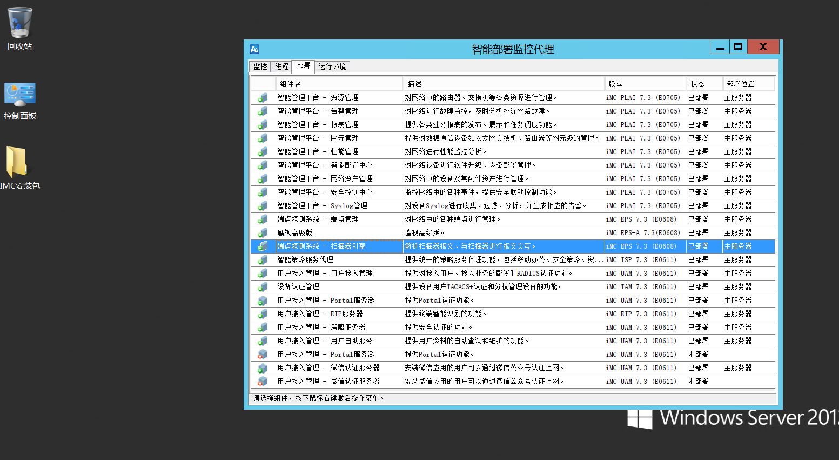Click the component icon of 资源管理 row
839x460 pixels.
(263, 98)
